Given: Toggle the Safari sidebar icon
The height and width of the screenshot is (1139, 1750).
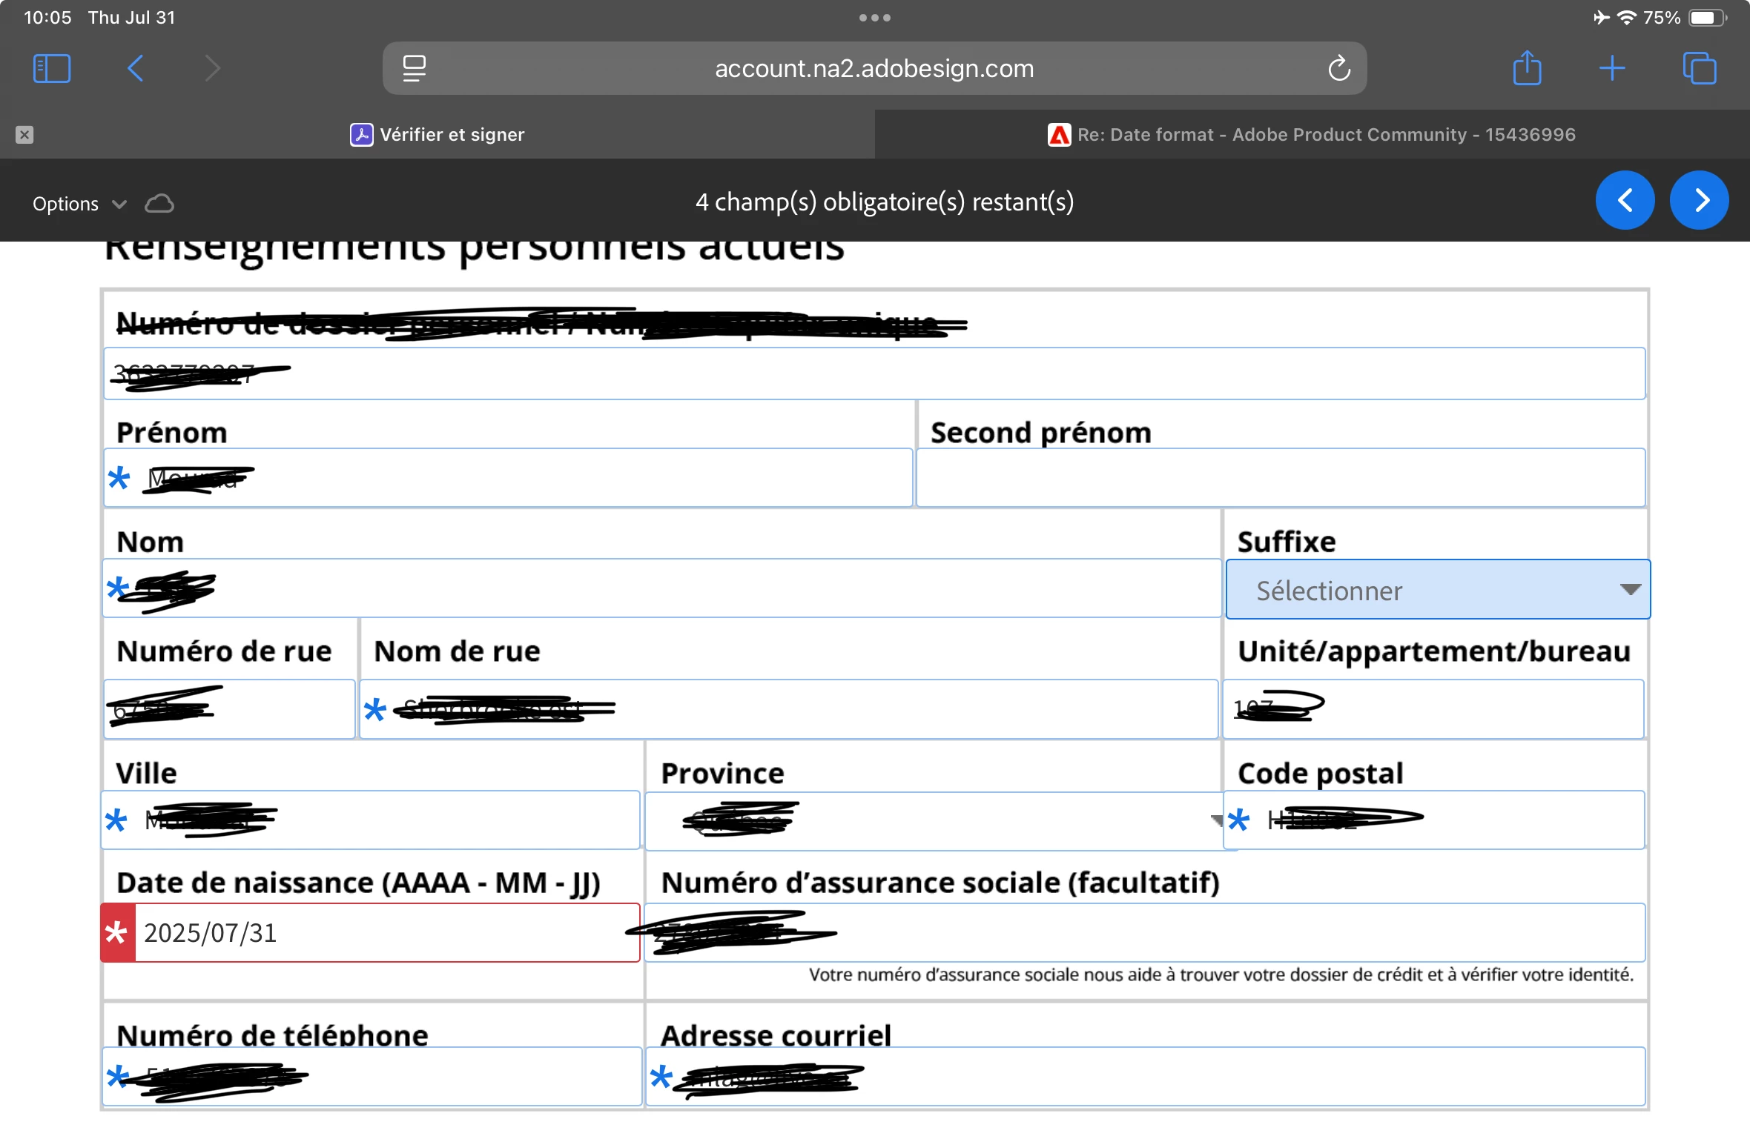Looking at the screenshot, I should [x=52, y=69].
